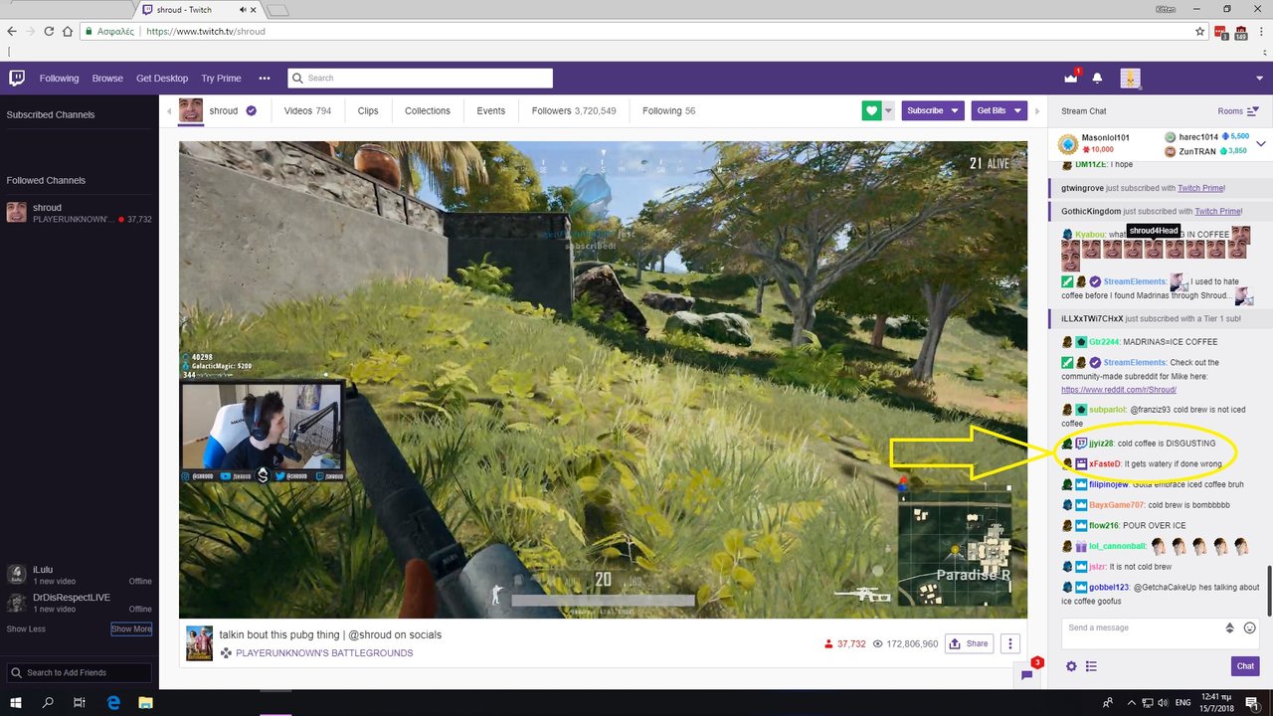Expand the account menu arrow in top bar

[x=1259, y=79]
